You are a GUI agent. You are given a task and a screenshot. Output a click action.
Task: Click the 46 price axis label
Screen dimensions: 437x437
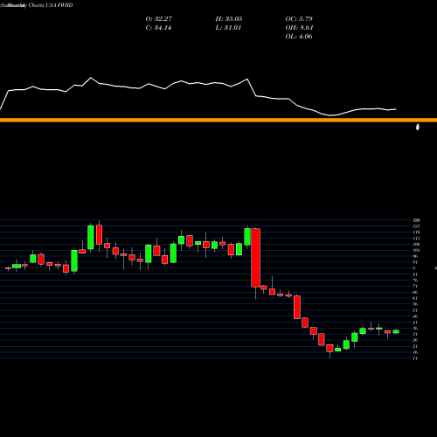click(x=415, y=316)
